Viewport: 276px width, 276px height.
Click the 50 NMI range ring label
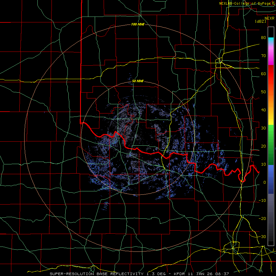click(138, 81)
